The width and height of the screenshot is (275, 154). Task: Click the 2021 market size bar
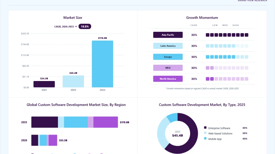click(44, 84)
